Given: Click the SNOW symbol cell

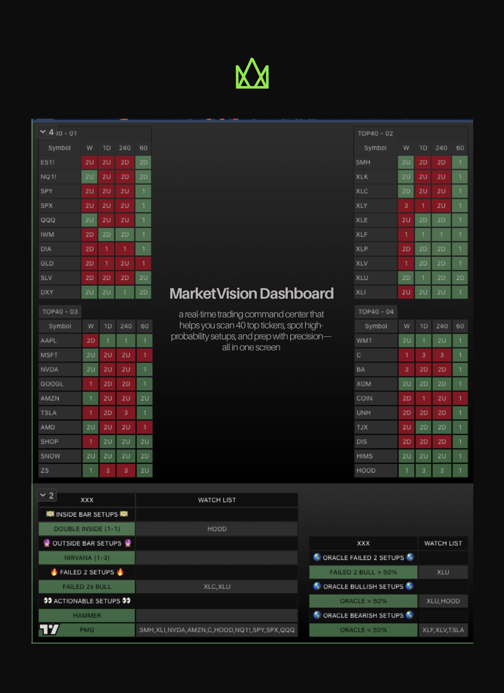Looking at the screenshot, I should (x=60, y=456).
